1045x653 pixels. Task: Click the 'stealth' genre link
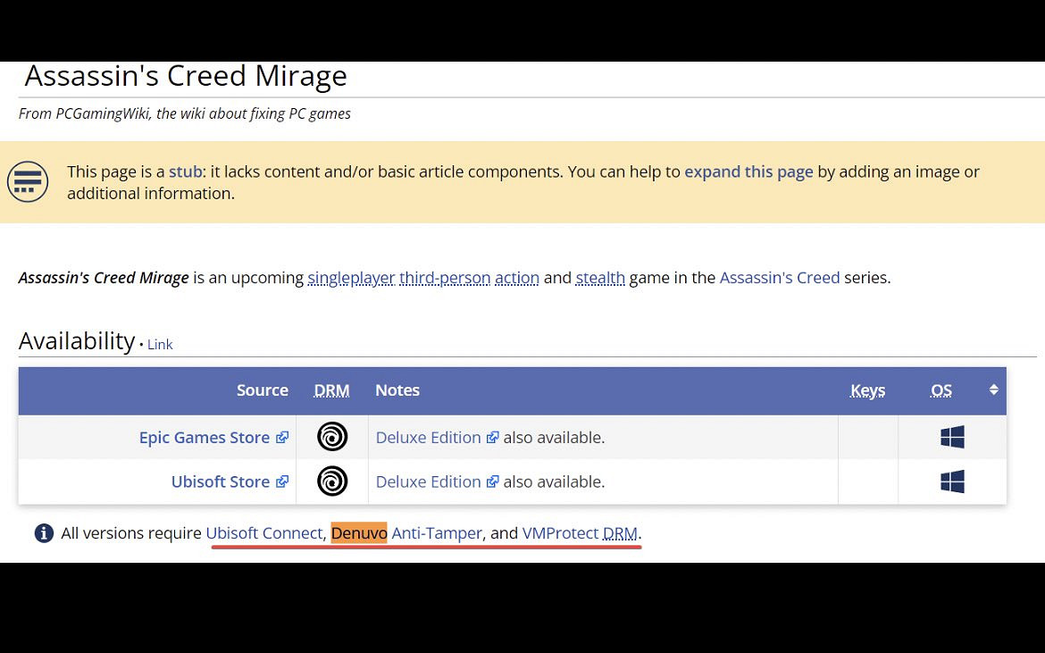(600, 278)
